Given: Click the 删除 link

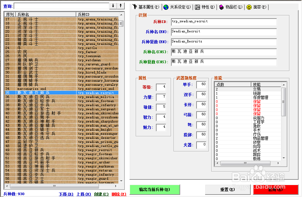Looking at the screenshot, I should [x=119, y=194].
